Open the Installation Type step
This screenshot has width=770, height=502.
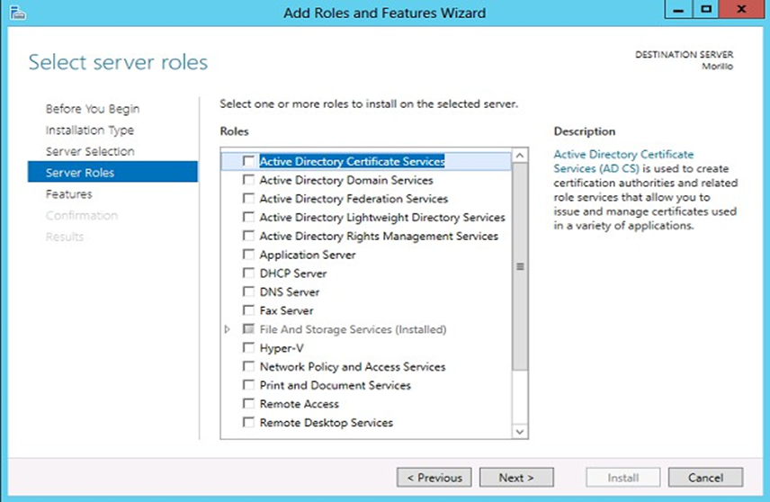[90, 130]
